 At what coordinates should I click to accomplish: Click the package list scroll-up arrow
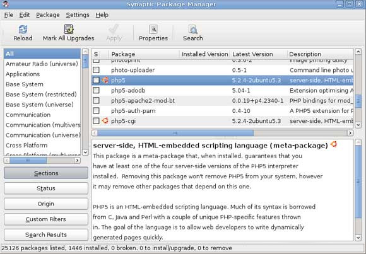coord(358,51)
